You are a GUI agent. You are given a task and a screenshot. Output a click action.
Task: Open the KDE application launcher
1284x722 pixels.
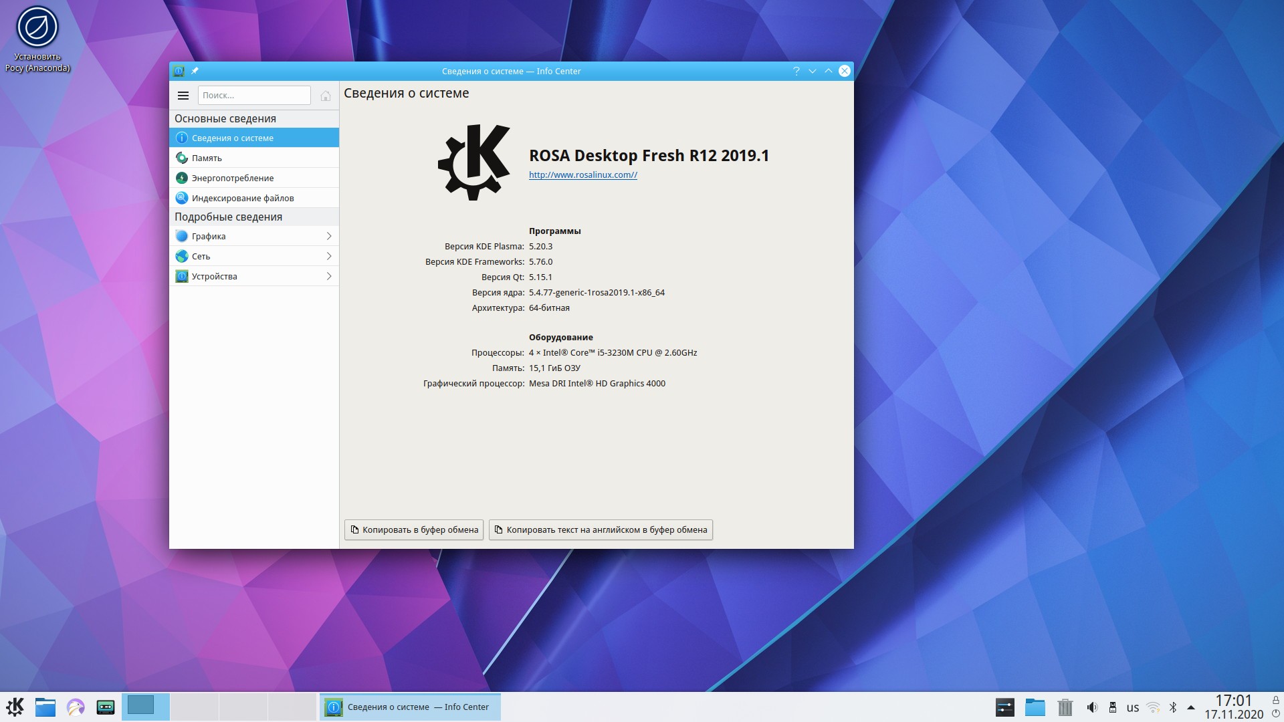(15, 707)
